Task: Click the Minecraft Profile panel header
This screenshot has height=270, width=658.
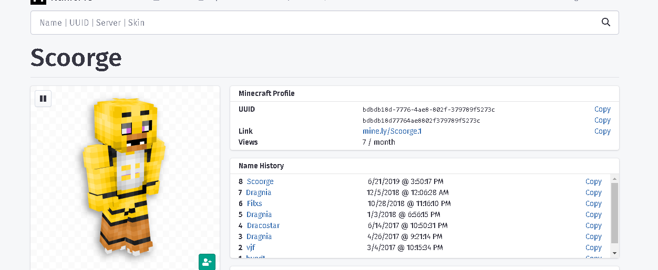Action: pos(425,93)
